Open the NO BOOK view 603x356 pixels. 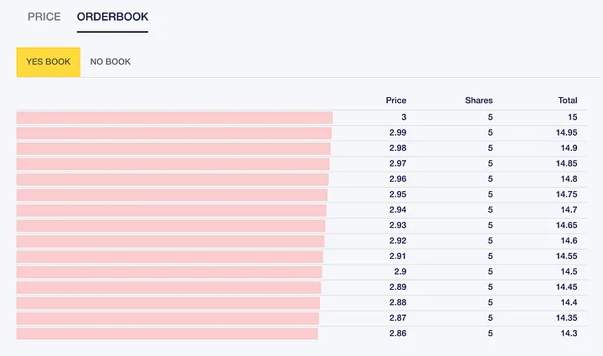pos(111,62)
